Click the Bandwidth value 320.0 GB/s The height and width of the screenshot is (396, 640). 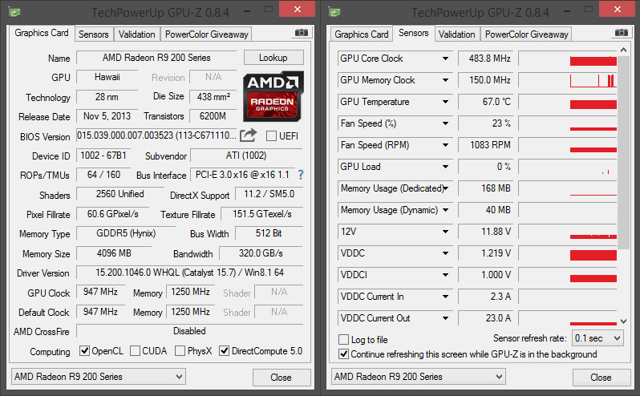click(x=261, y=253)
